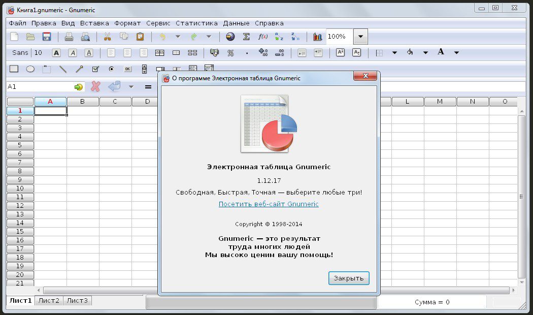Switch to the Лист3 sheet tab
Screen dimensions: 533x315
point(77,301)
